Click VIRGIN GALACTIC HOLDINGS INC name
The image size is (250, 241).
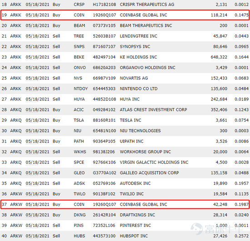tap(154, 162)
